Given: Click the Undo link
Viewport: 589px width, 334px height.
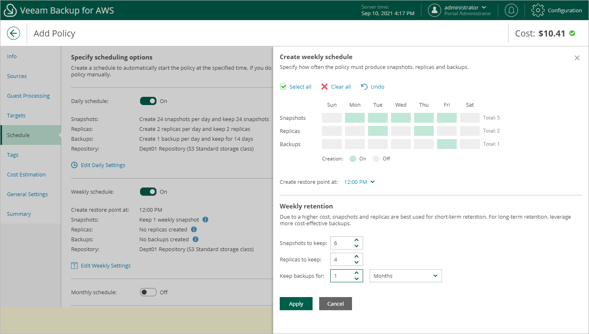Looking at the screenshot, I should pyautogui.click(x=377, y=87).
